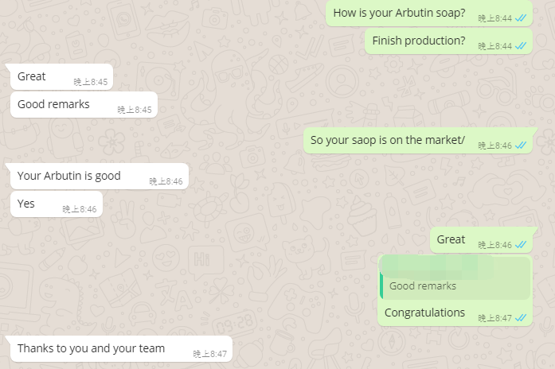Click the incoming 'Great' message bubble

tap(61, 76)
